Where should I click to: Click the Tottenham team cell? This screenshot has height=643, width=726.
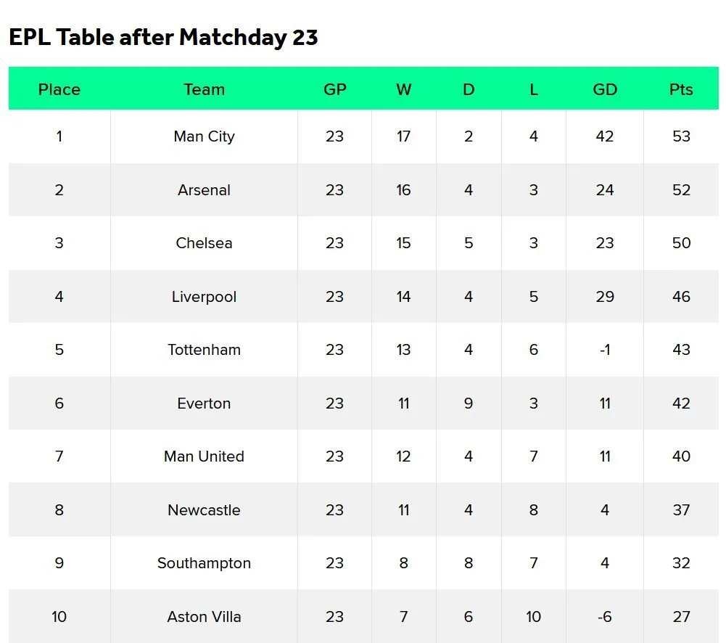[x=204, y=350]
